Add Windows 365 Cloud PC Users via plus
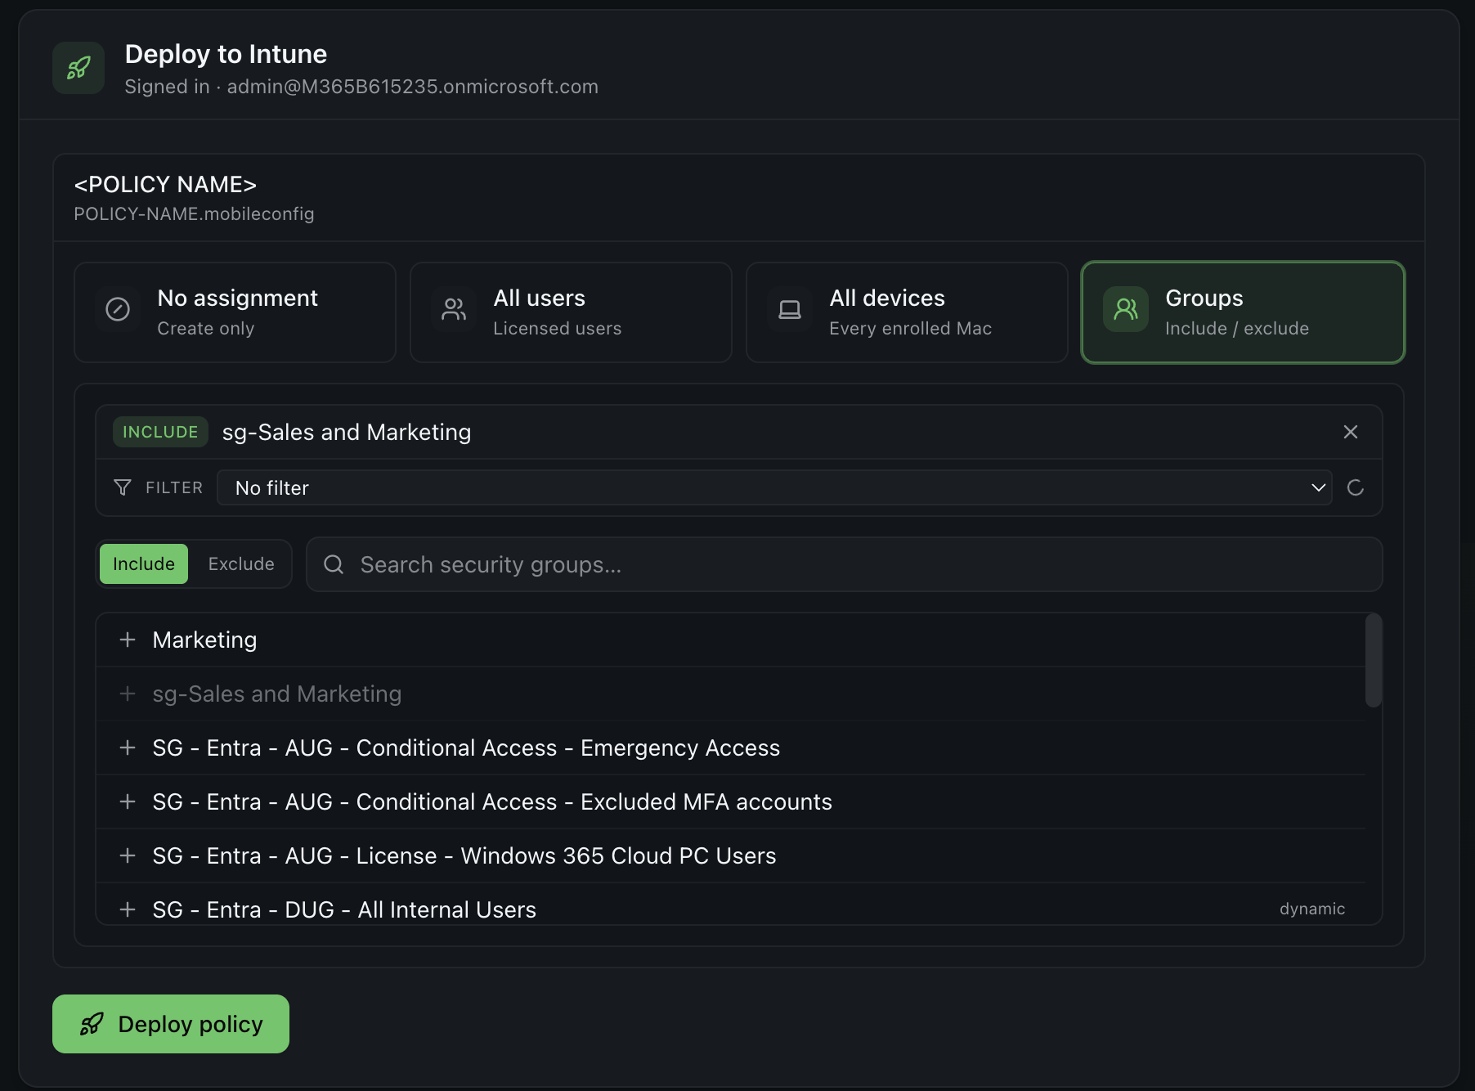This screenshot has width=1475, height=1091. coord(128,855)
